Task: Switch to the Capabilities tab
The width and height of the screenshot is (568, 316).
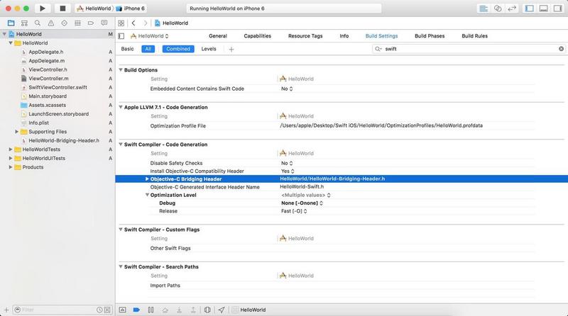Action: (x=257, y=36)
